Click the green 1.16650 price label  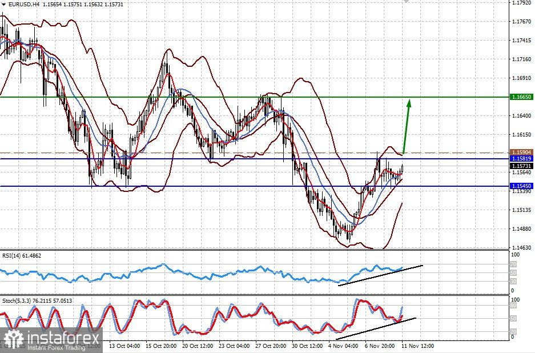(521, 97)
